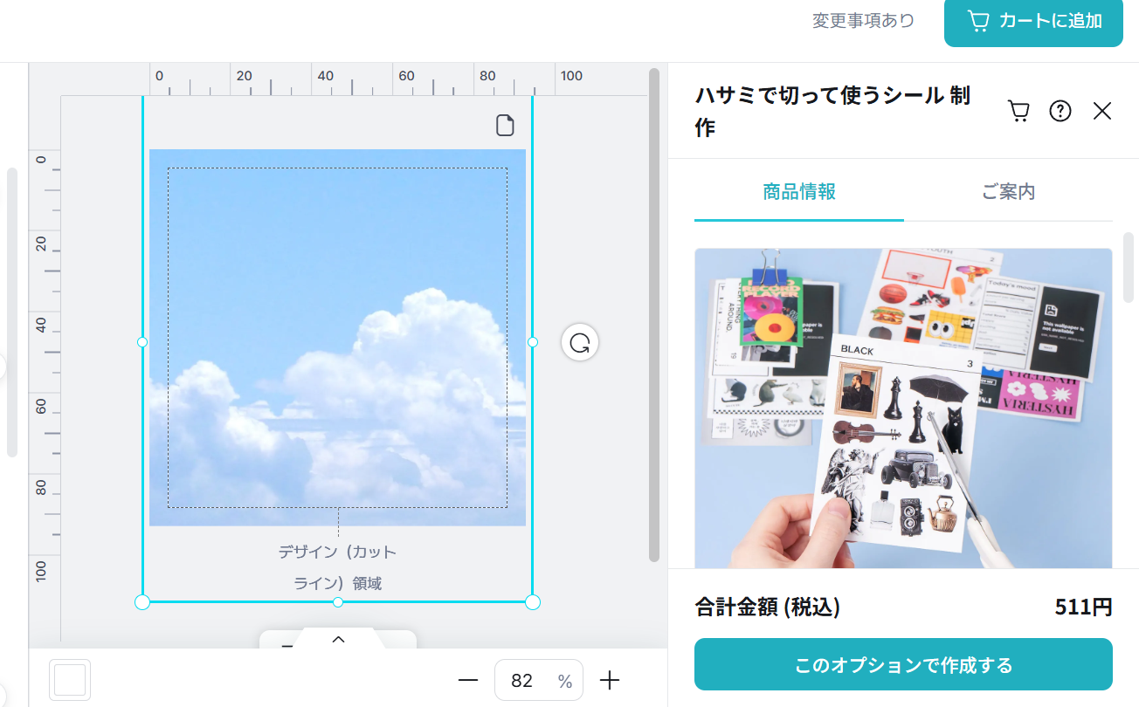Expand the bottom panel with up chevron

338,640
